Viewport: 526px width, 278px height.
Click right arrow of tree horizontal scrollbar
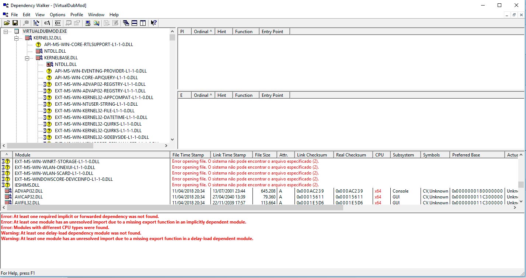(166, 146)
